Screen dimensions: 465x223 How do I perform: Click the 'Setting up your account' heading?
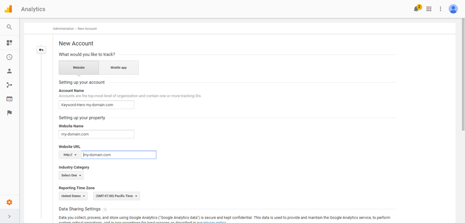pos(82,82)
